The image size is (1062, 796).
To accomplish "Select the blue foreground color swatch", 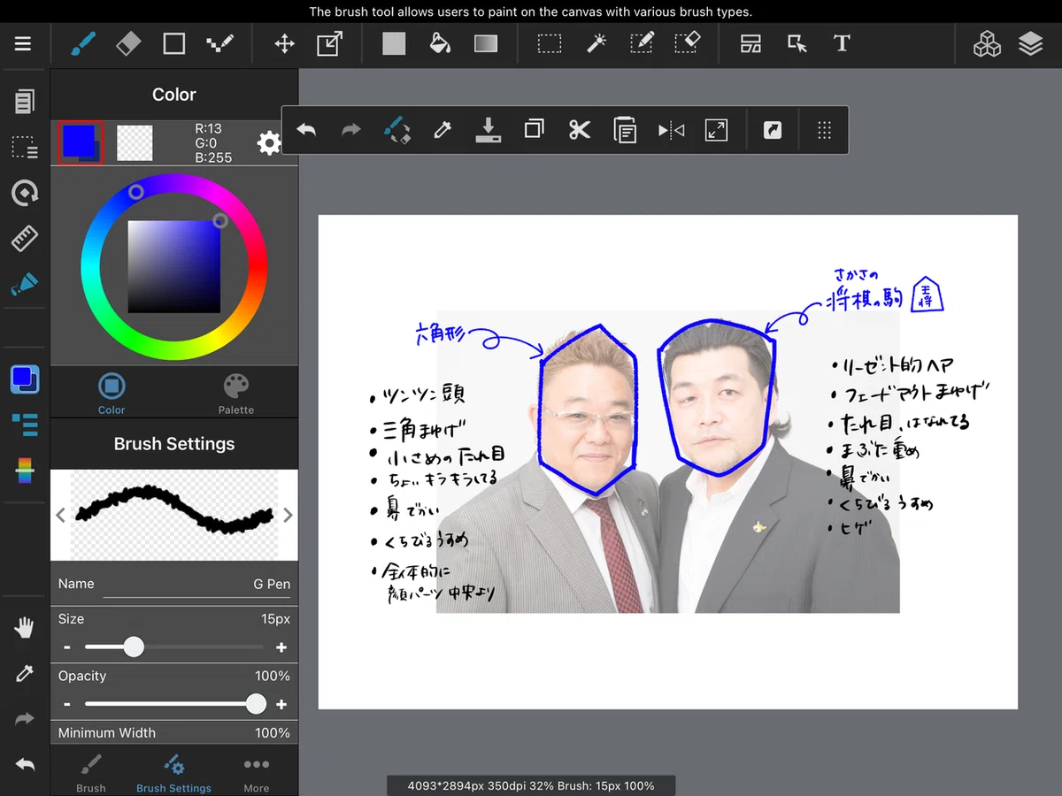I will coord(81,142).
